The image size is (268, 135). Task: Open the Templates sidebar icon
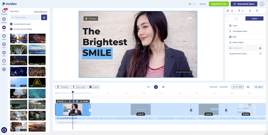[x=4, y=11]
